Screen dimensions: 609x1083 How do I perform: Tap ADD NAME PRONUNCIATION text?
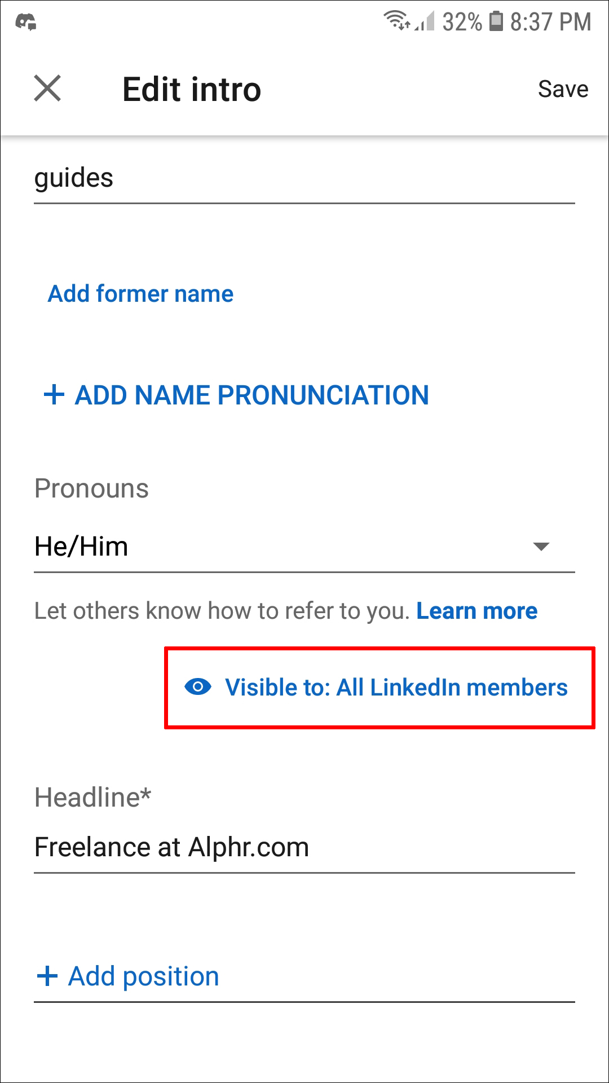pyautogui.click(x=251, y=395)
